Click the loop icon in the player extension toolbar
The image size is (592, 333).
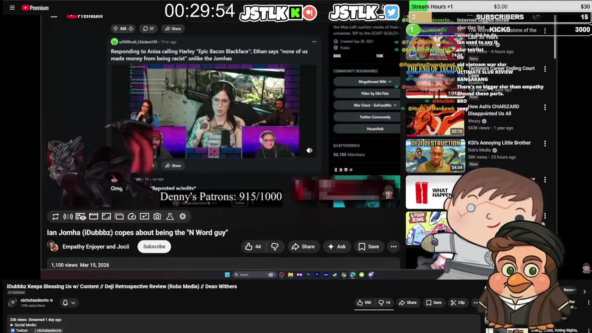[x=55, y=216]
